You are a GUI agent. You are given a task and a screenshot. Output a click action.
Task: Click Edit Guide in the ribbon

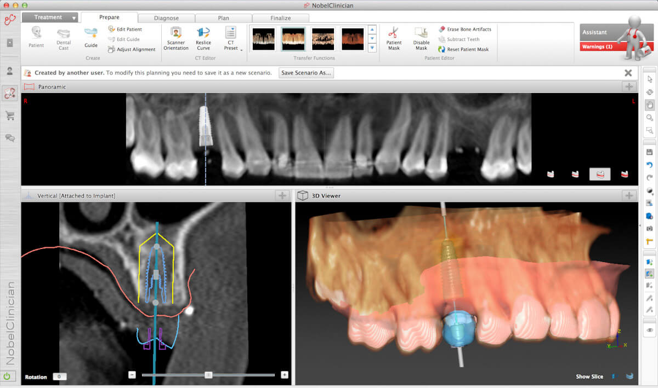123,39
